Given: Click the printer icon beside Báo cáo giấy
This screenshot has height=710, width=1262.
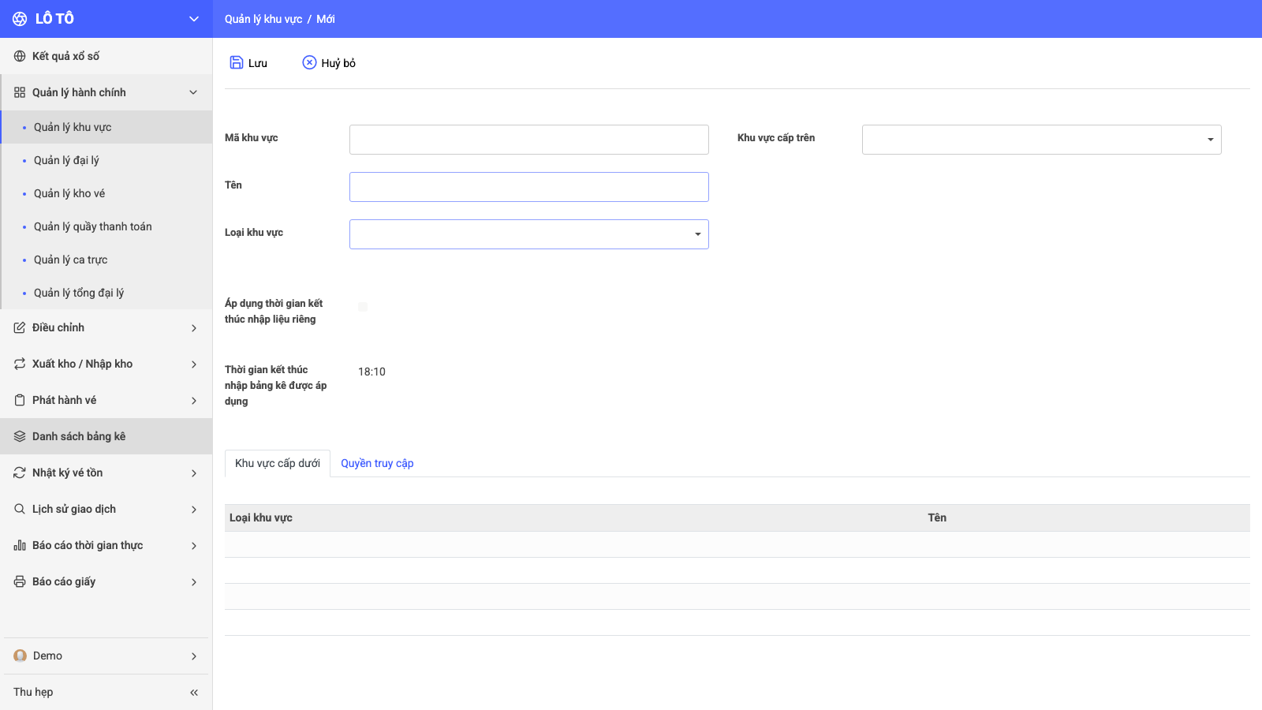Looking at the screenshot, I should pos(20,581).
